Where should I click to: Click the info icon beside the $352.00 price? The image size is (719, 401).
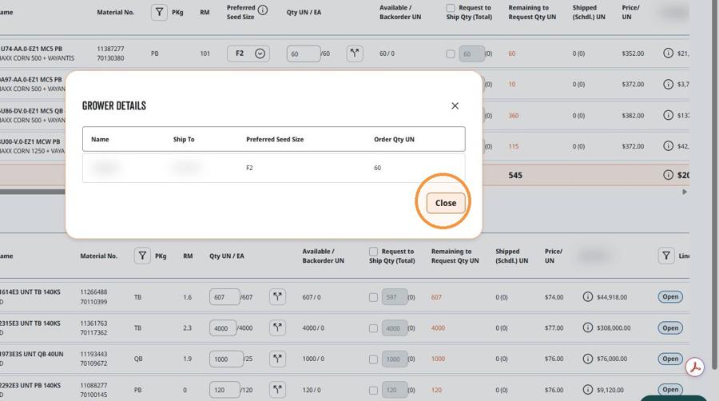(x=668, y=54)
